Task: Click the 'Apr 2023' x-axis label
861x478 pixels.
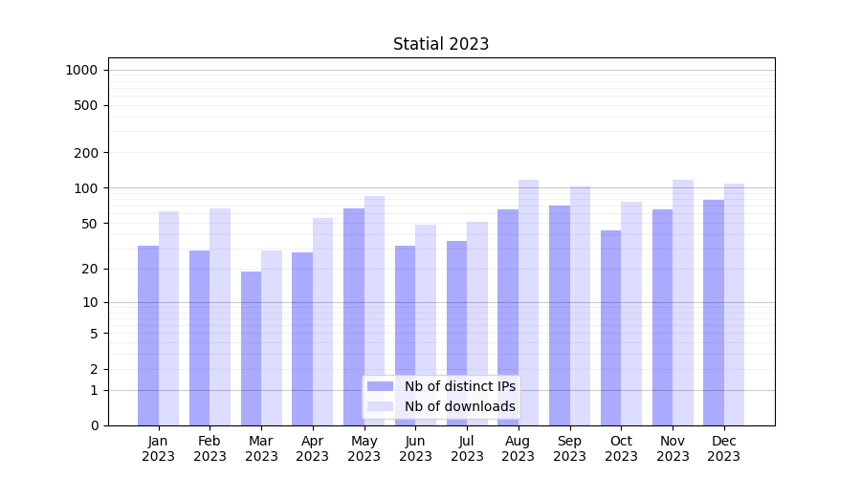Action: (x=313, y=448)
